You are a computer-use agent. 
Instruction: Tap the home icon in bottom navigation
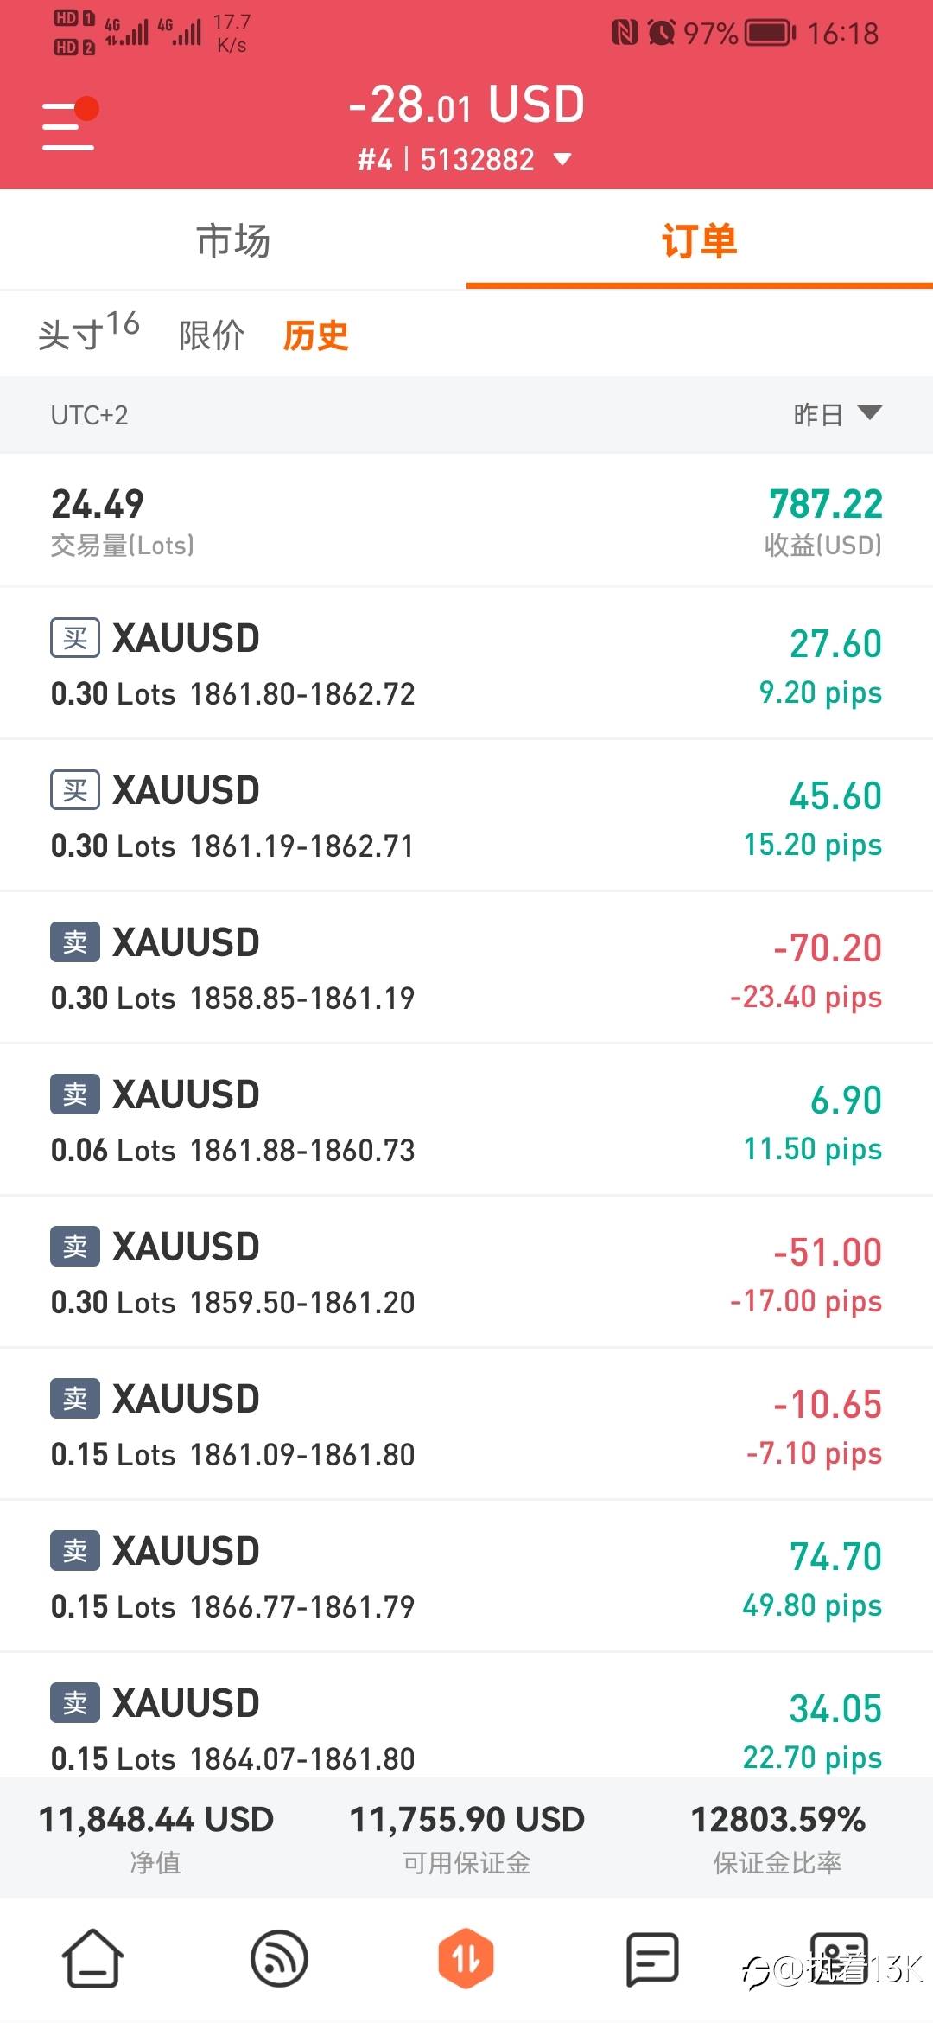(92, 1958)
